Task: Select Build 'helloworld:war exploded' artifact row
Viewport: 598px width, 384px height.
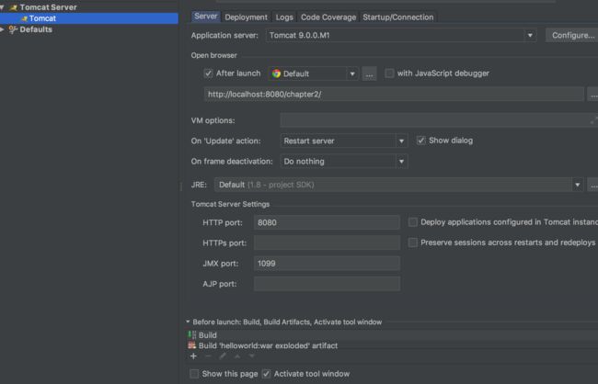Action: coord(392,345)
